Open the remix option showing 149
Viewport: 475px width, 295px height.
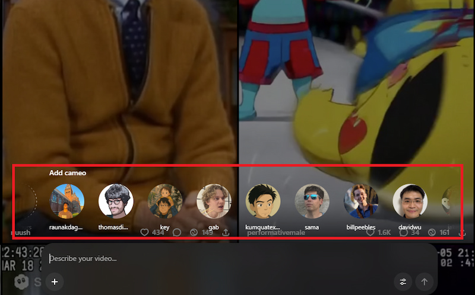click(x=193, y=233)
